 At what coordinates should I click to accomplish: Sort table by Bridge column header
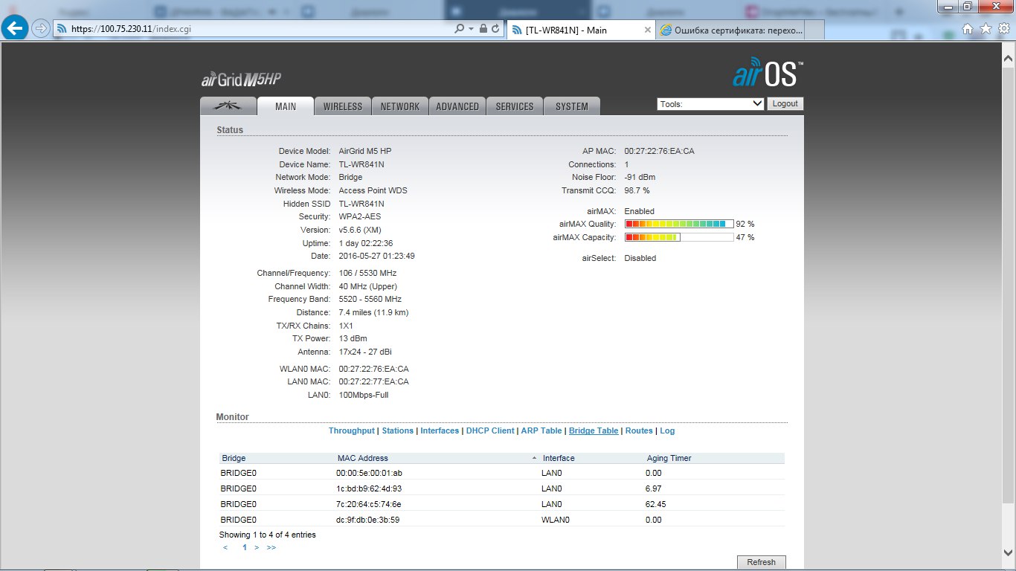(277, 458)
